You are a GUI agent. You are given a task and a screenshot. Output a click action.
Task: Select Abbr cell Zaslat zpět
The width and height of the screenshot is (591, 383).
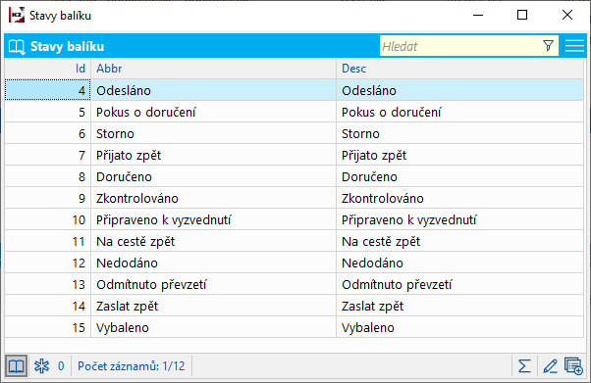213,306
